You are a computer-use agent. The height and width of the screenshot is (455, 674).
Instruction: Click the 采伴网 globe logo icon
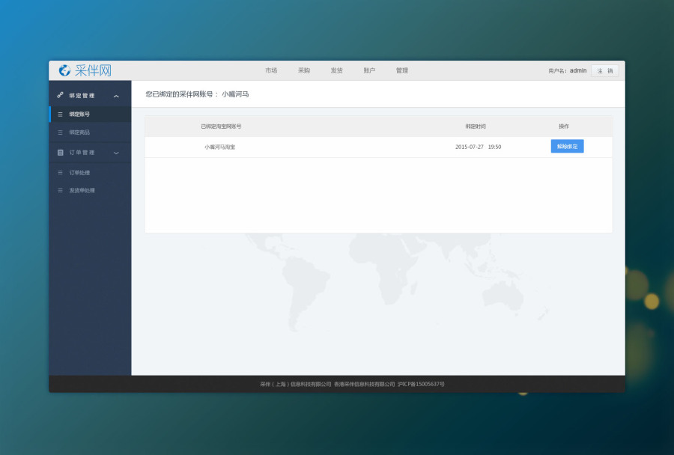point(63,70)
